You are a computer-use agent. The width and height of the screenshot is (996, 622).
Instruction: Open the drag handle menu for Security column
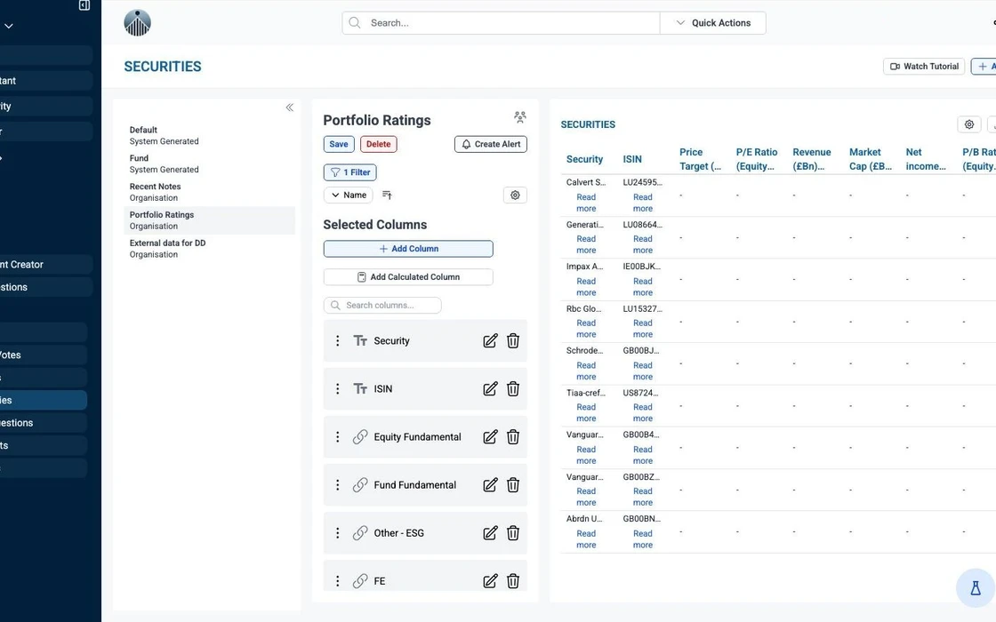tap(337, 341)
